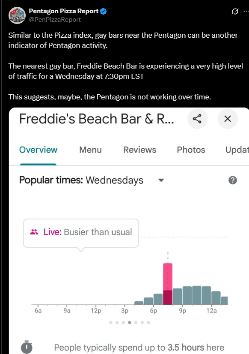Click the share icon for Freddie's Beach Bar
Image resolution: width=249 pixels, height=354 pixels.
coord(197,119)
